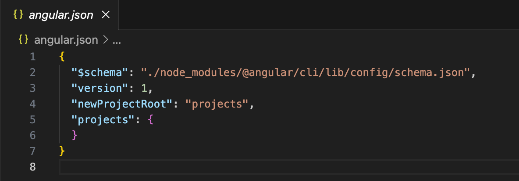Click the "projects" string value on line 4

click(217, 104)
